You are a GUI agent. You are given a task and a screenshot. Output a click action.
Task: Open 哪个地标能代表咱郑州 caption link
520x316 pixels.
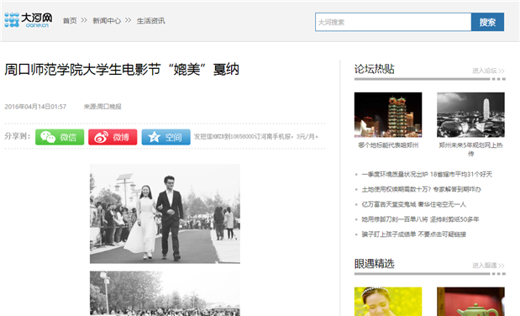tap(388, 145)
